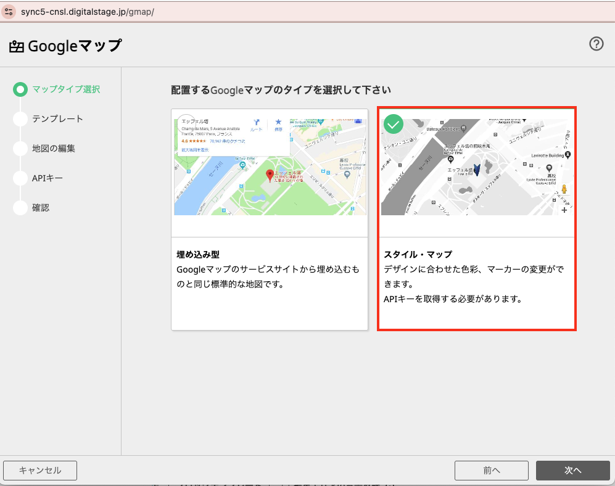Click the キャンセル button
Image resolution: width=615 pixels, height=486 pixels.
tap(40, 471)
